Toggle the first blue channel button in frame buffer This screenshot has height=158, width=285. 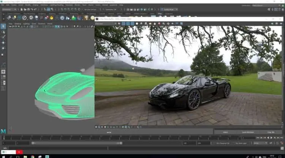point(123,24)
